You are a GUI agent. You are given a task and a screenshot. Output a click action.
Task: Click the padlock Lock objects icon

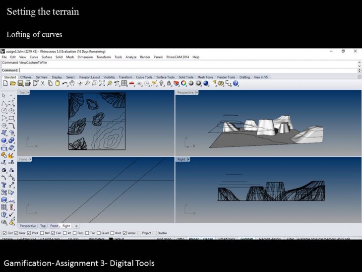(169, 83)
